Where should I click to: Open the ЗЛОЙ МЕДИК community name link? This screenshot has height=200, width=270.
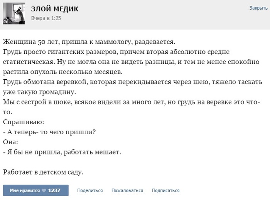pyautogui.click(x=55, y=9)
